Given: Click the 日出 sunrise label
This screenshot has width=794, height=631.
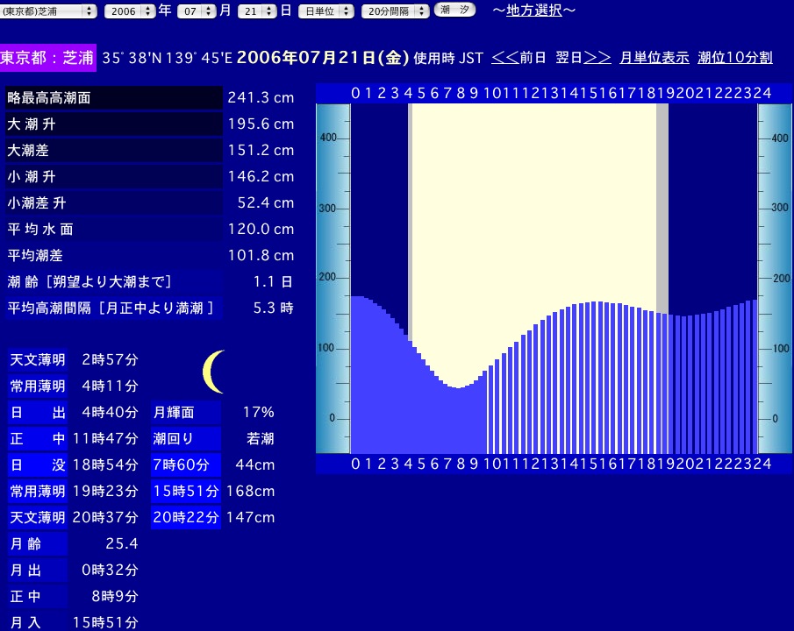Looking at the screenshot, I should 38,413.
